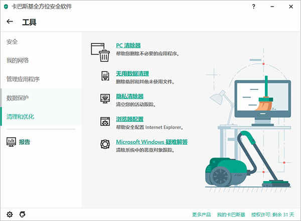This screenshot has width=301, height=221.
Task: Minimize the Kaspersky window
Action: pyautogui.click(x=272, y=7)
